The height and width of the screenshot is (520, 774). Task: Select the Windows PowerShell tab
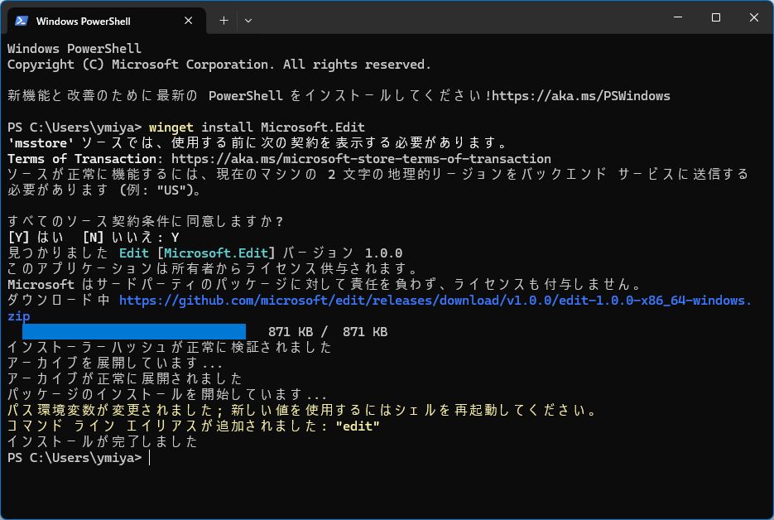[x=106, y=21]
